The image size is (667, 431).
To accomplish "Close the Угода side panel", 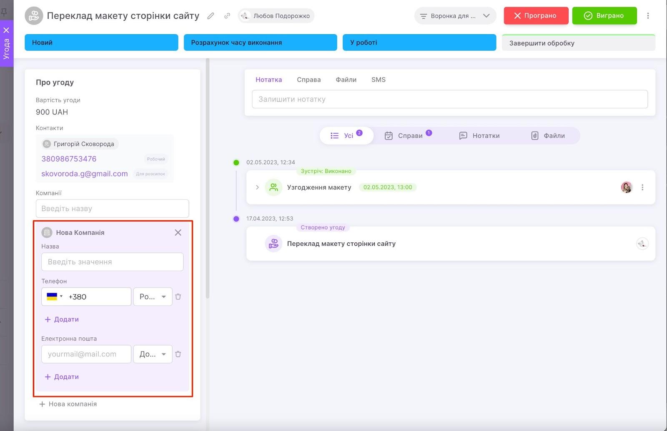I will (x=6, y=30).
